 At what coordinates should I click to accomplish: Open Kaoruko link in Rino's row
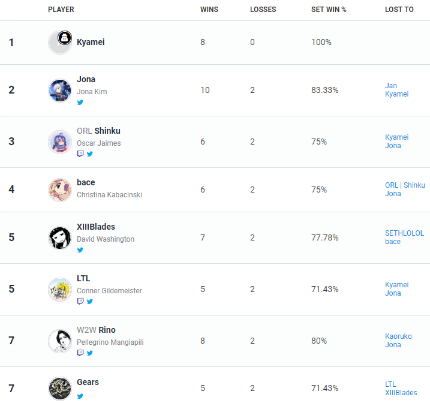point(398,336)
